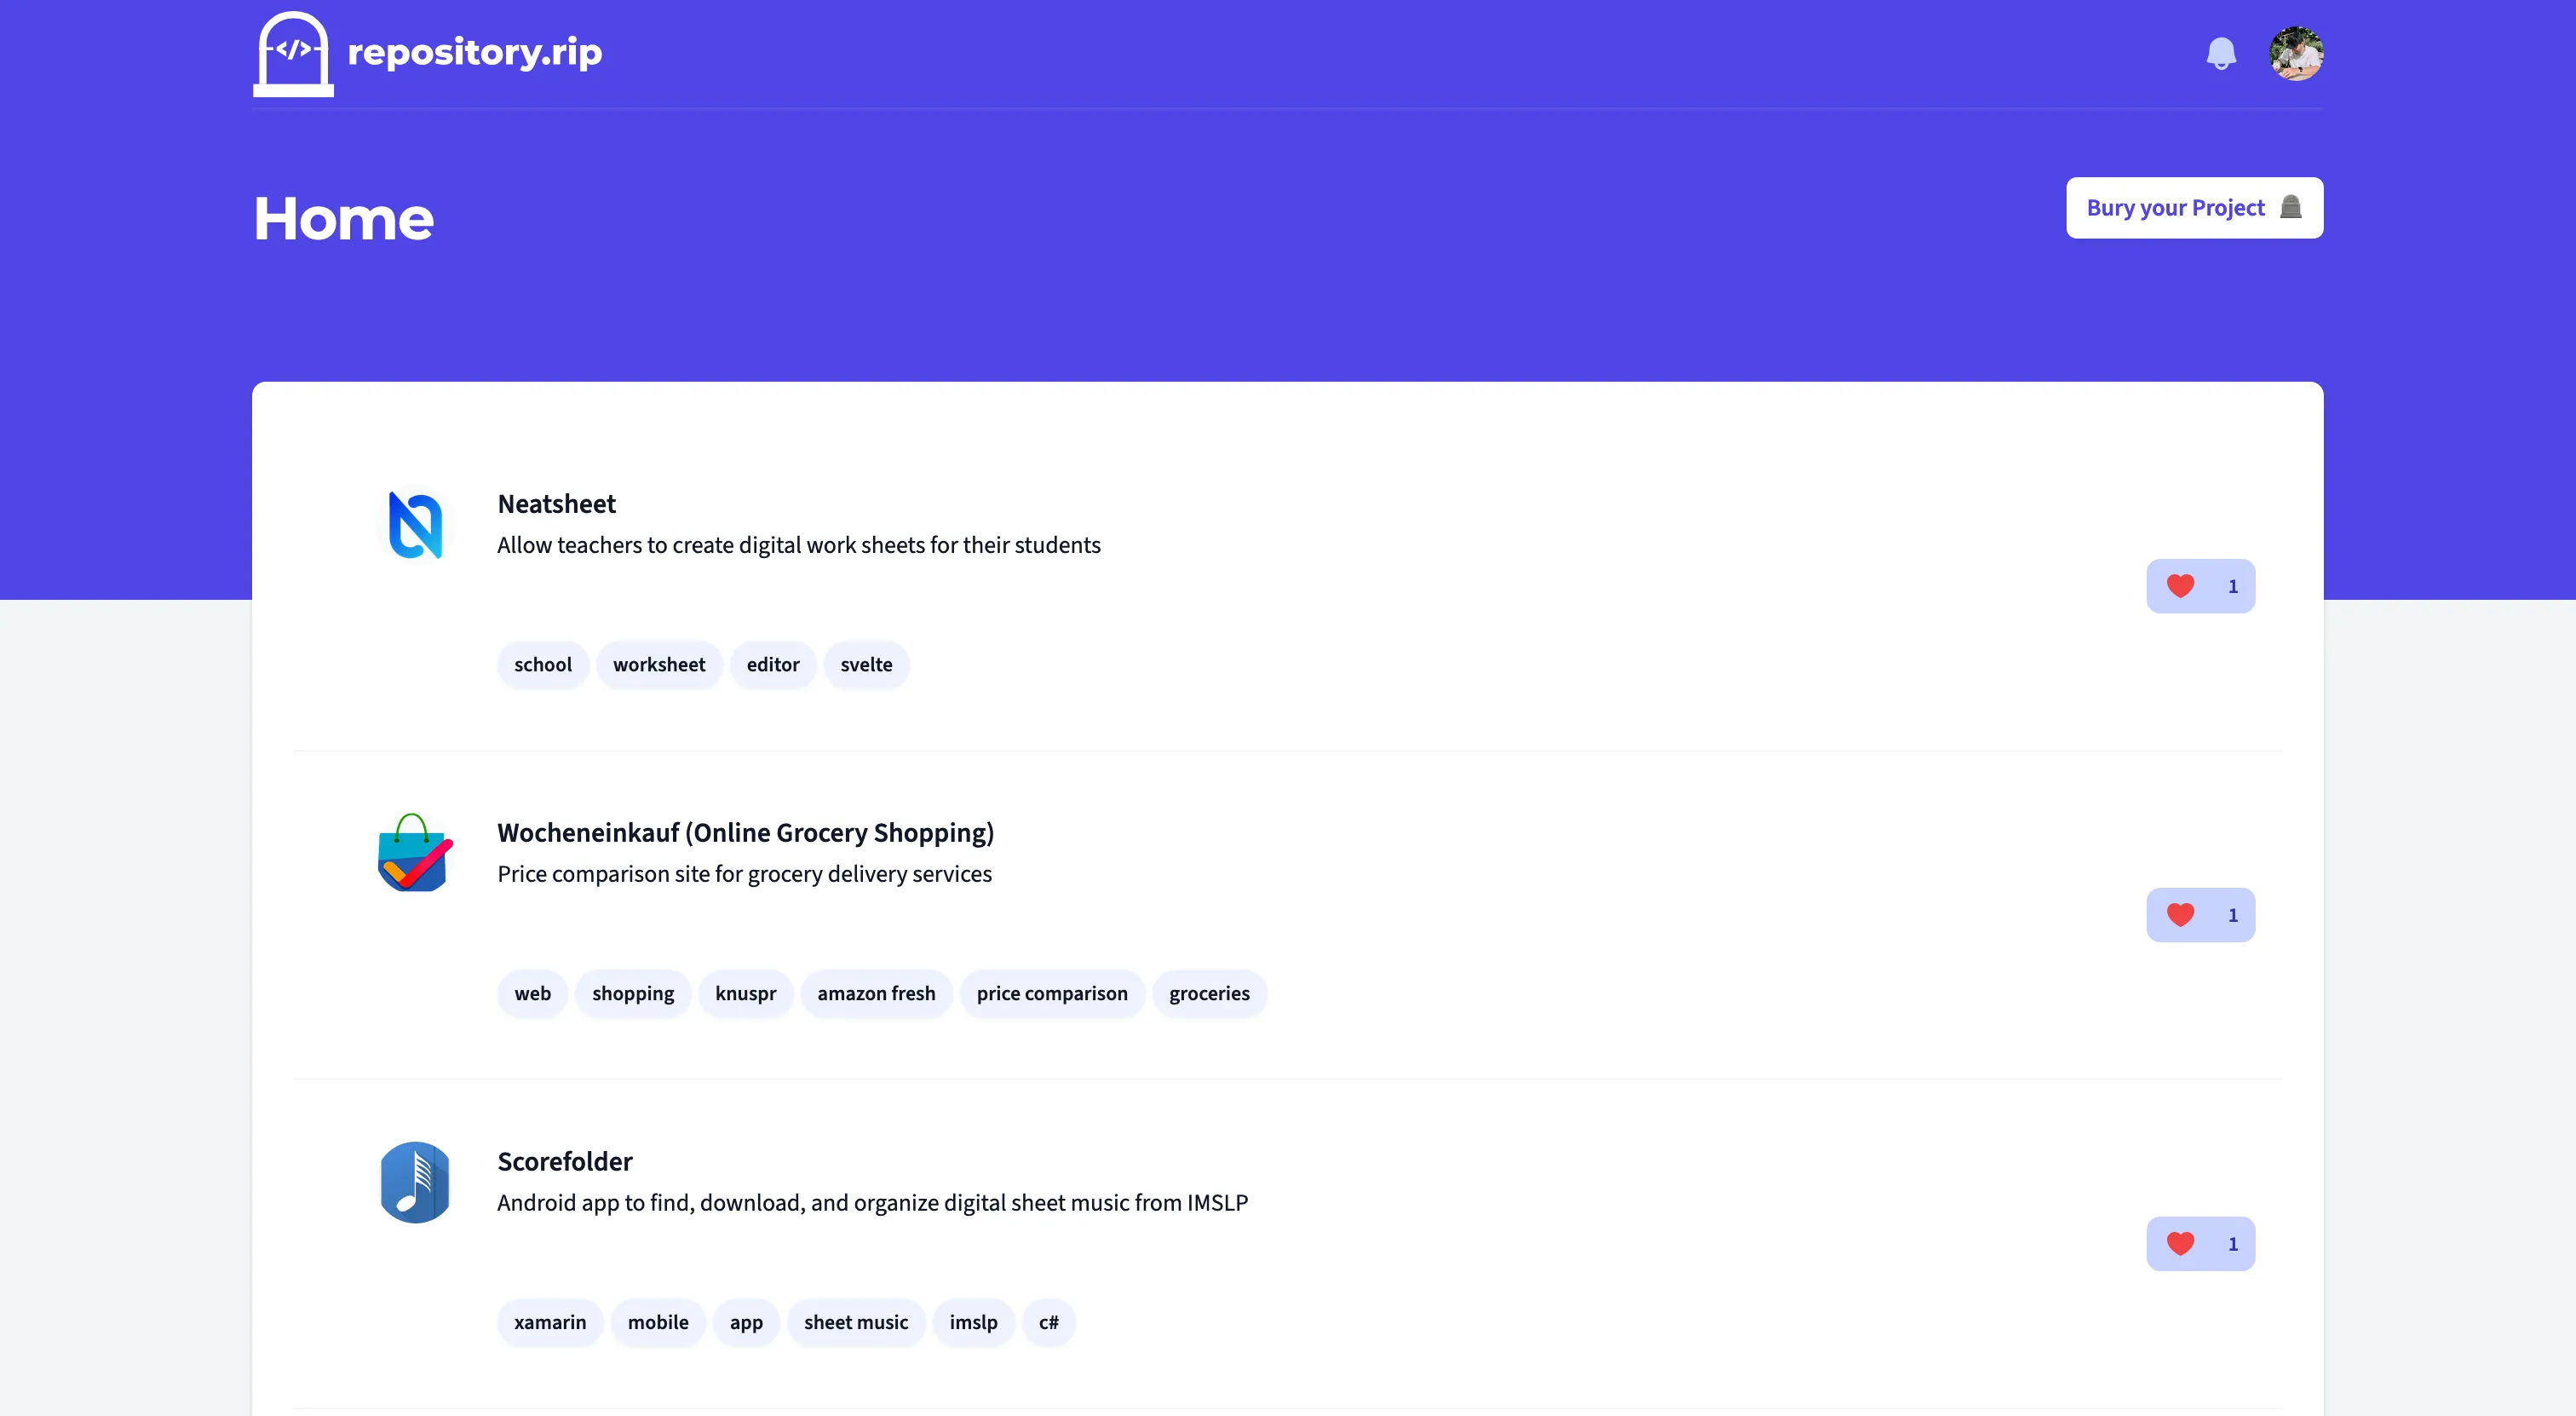Viewport: 2576px width, 1416px height.
Task: Click the repository.rip tombstone logo
Action: [x=292, y=54]
